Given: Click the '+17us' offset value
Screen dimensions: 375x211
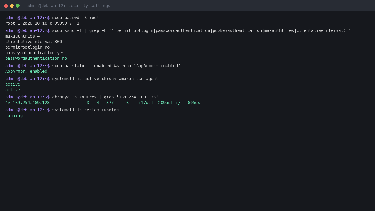Looking at the screenshot, I should (145, 103).
